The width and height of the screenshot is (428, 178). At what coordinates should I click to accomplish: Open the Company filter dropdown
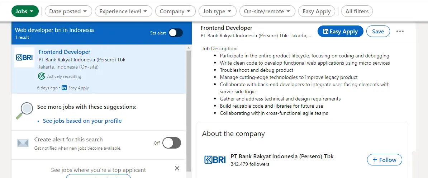pos(175,11)
